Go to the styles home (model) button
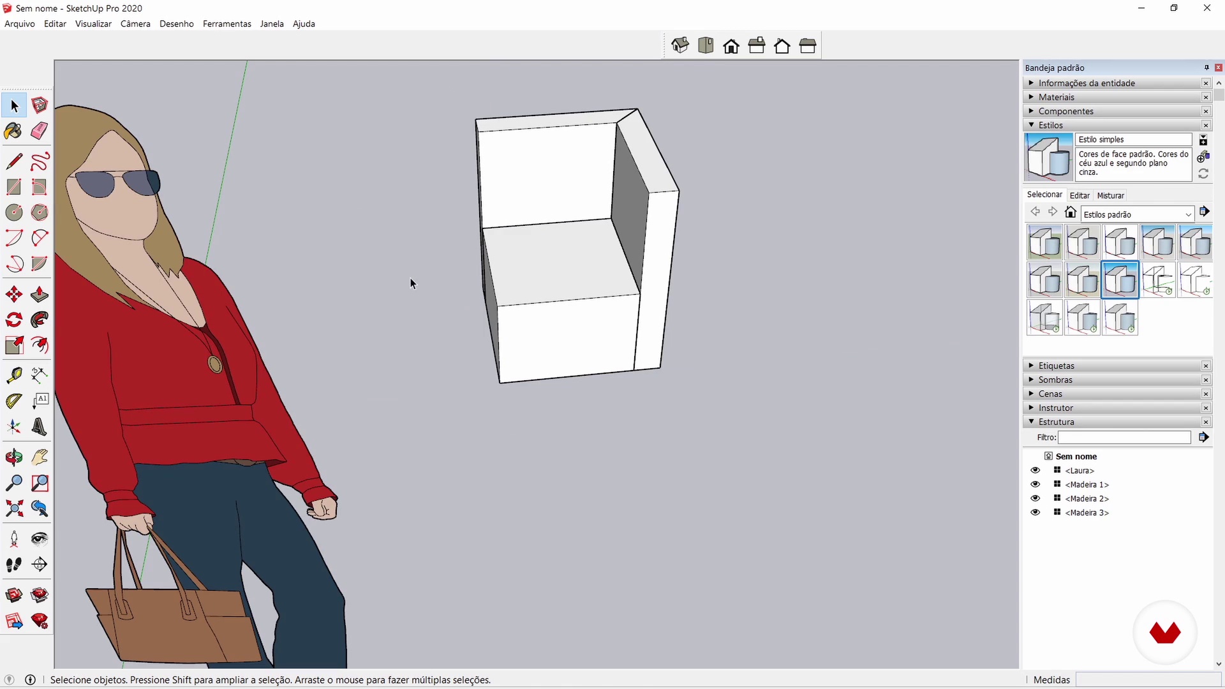Screen dimensions: 1225x689 [1071, 212]
